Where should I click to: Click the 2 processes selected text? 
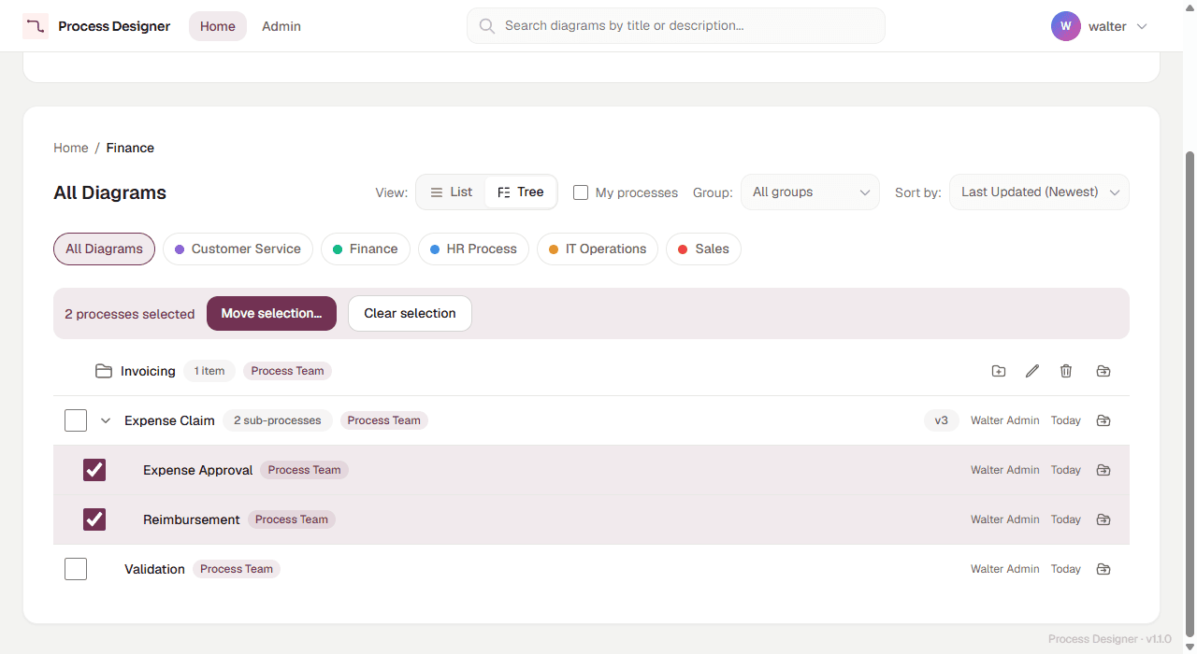(130, 314)
